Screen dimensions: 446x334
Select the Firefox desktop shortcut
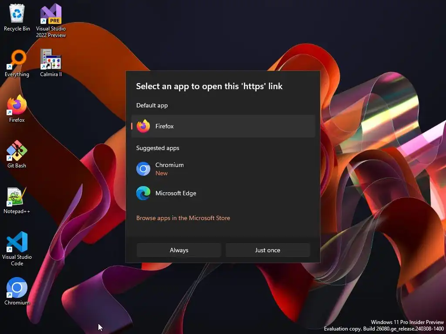coord(17,109)
